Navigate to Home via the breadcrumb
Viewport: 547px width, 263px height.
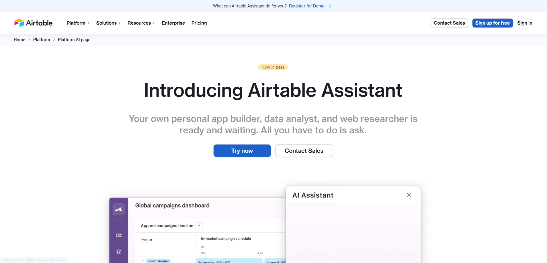(x=19, y=39)
